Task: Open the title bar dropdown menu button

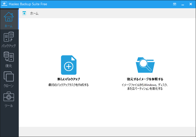Action: 174,4
